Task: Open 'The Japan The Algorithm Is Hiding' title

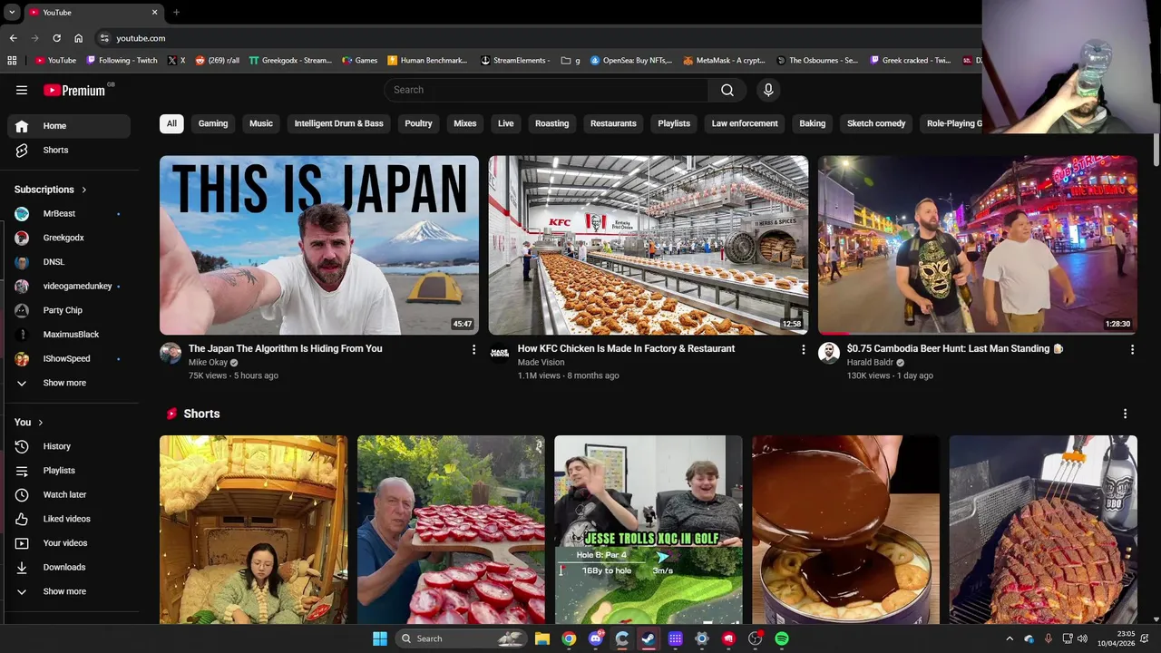Action: pos(285,348)
